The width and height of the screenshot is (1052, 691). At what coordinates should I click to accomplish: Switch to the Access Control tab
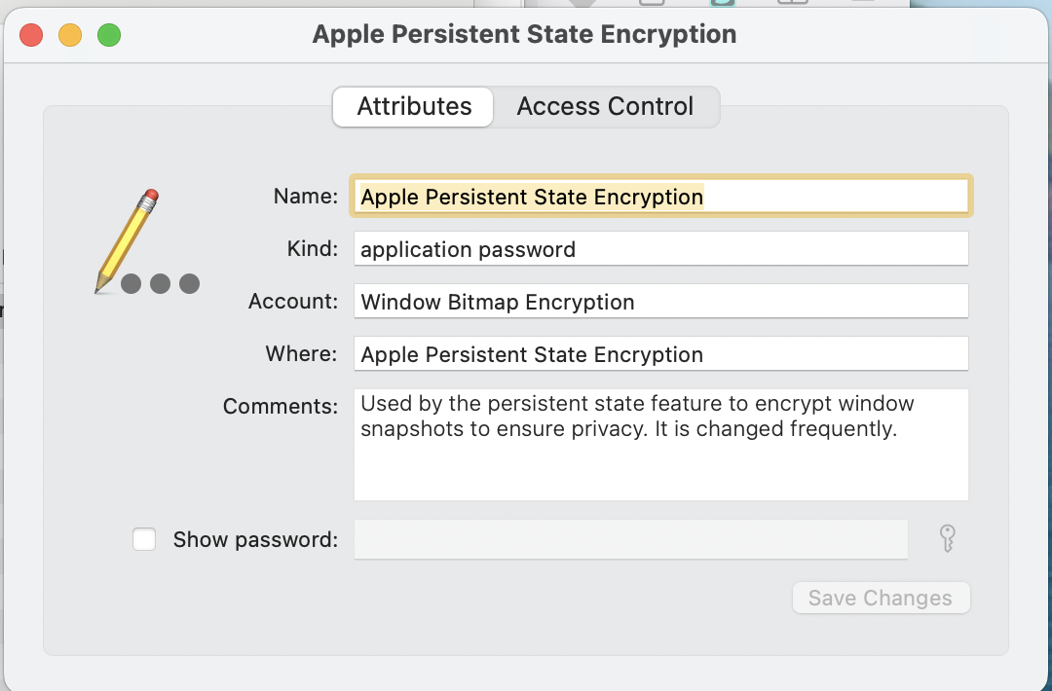click(605, 106)
